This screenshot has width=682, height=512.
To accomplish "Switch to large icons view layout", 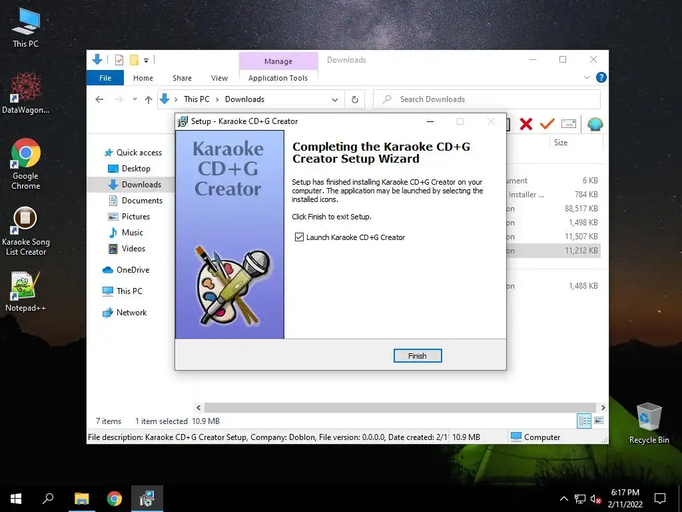I will [599, 421].
